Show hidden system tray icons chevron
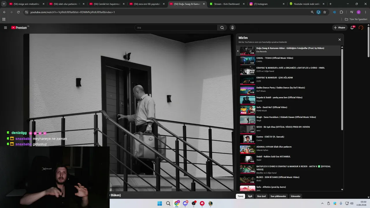Image resolution: width=370 pixels, height=208 pixels. pos(323,203)
